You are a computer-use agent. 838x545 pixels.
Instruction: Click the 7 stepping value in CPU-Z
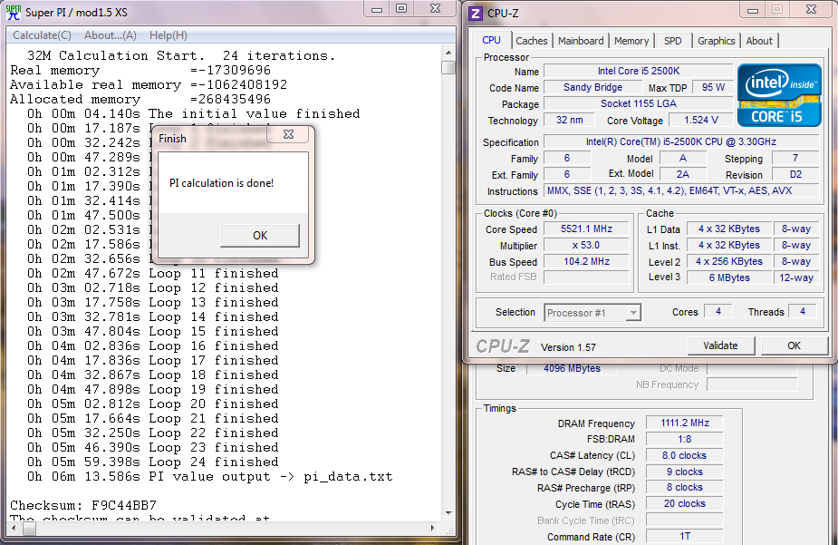tap(795, 159)
